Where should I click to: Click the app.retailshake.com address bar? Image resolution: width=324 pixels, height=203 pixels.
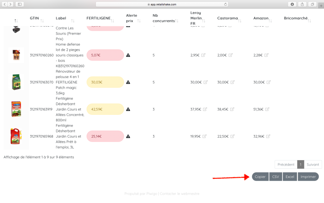(162, 4)
